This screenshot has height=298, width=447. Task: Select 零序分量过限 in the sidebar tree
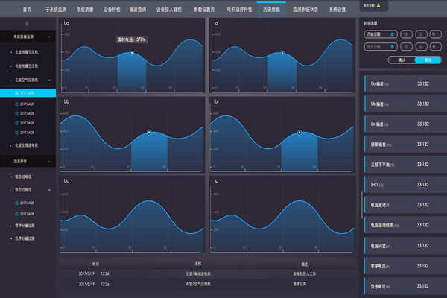[26, 224]
